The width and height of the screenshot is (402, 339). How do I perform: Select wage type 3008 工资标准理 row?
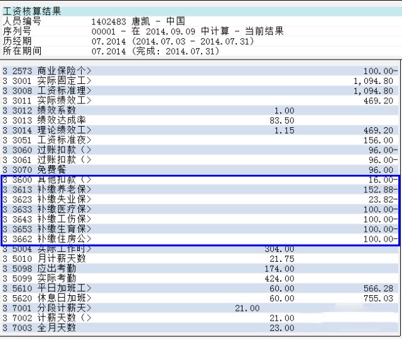tap(64, 91)
